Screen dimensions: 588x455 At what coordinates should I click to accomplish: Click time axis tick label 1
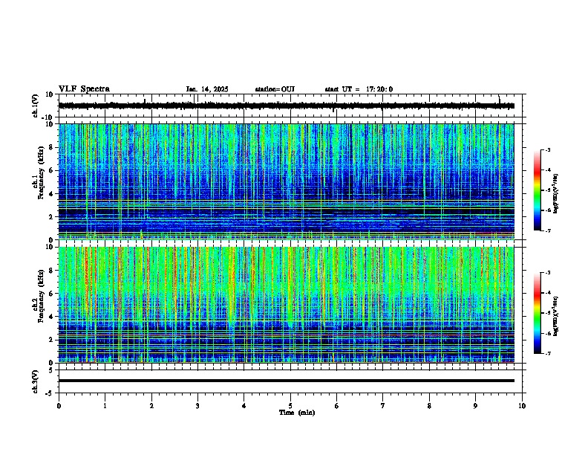[105, 406]
